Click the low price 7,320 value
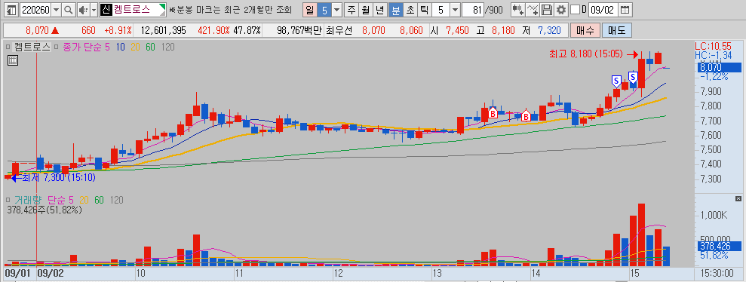Viewport: 746px width, 282px height. pos(550,30)
